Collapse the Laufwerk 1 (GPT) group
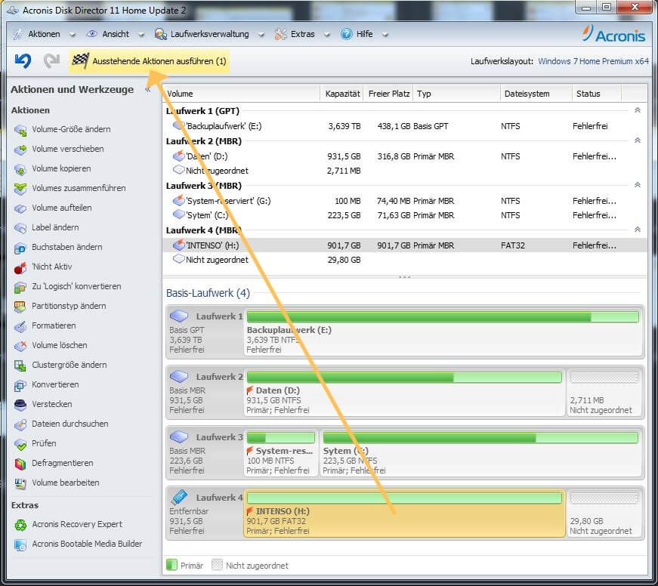 [637, 111]
